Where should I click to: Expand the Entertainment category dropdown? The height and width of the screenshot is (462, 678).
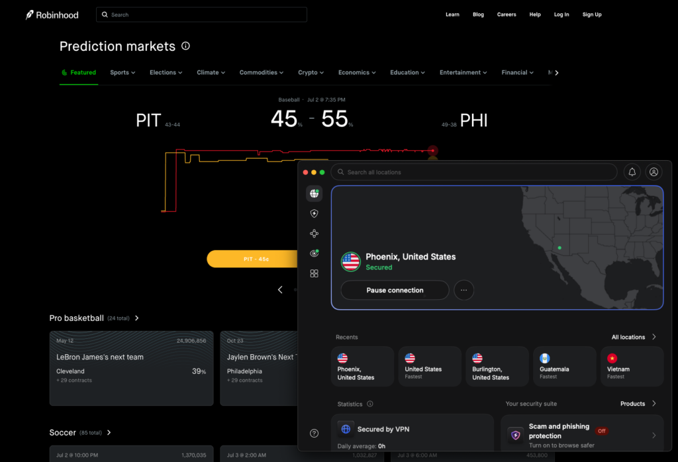[463, 73]
